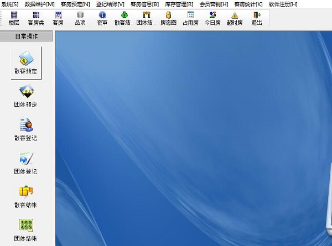The image size is (332, 246).
Task: Open the 品项 items toolbar icon
Action: pos(80,18)
